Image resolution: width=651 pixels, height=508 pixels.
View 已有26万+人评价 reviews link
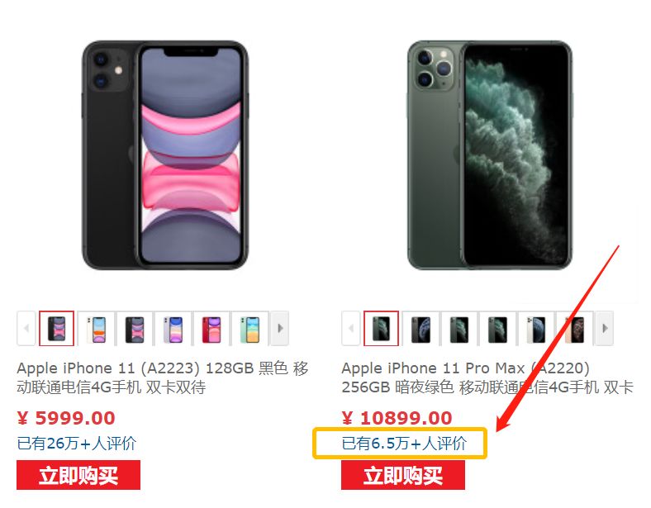(76, 444)
